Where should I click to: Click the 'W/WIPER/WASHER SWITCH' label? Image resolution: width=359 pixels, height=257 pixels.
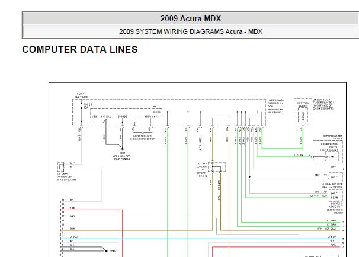pyautogui.click(x=333, y=137)
